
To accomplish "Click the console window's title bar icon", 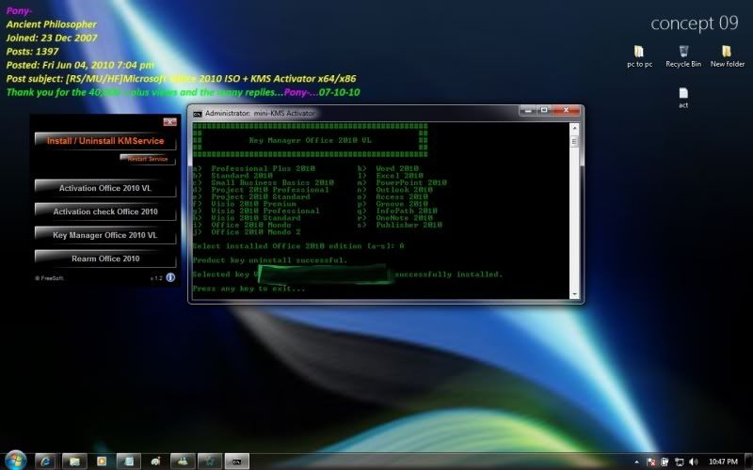I will 197,114.
